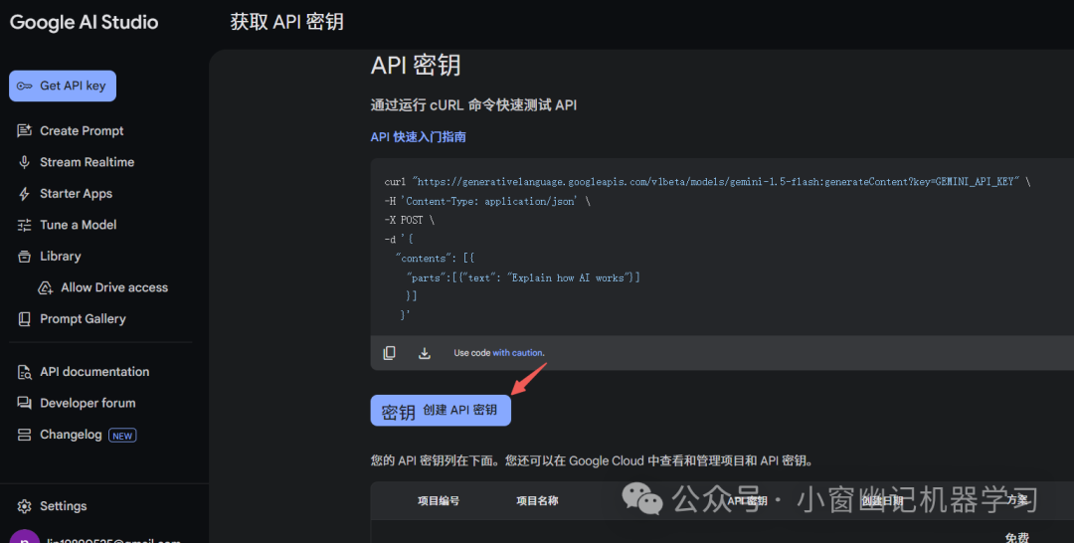Download the cURL code snippet

point(425,353)
